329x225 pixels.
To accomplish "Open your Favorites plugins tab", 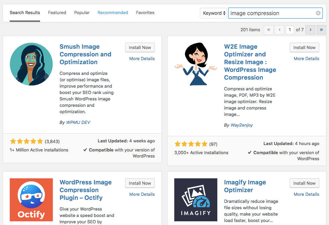I will 145,13.
